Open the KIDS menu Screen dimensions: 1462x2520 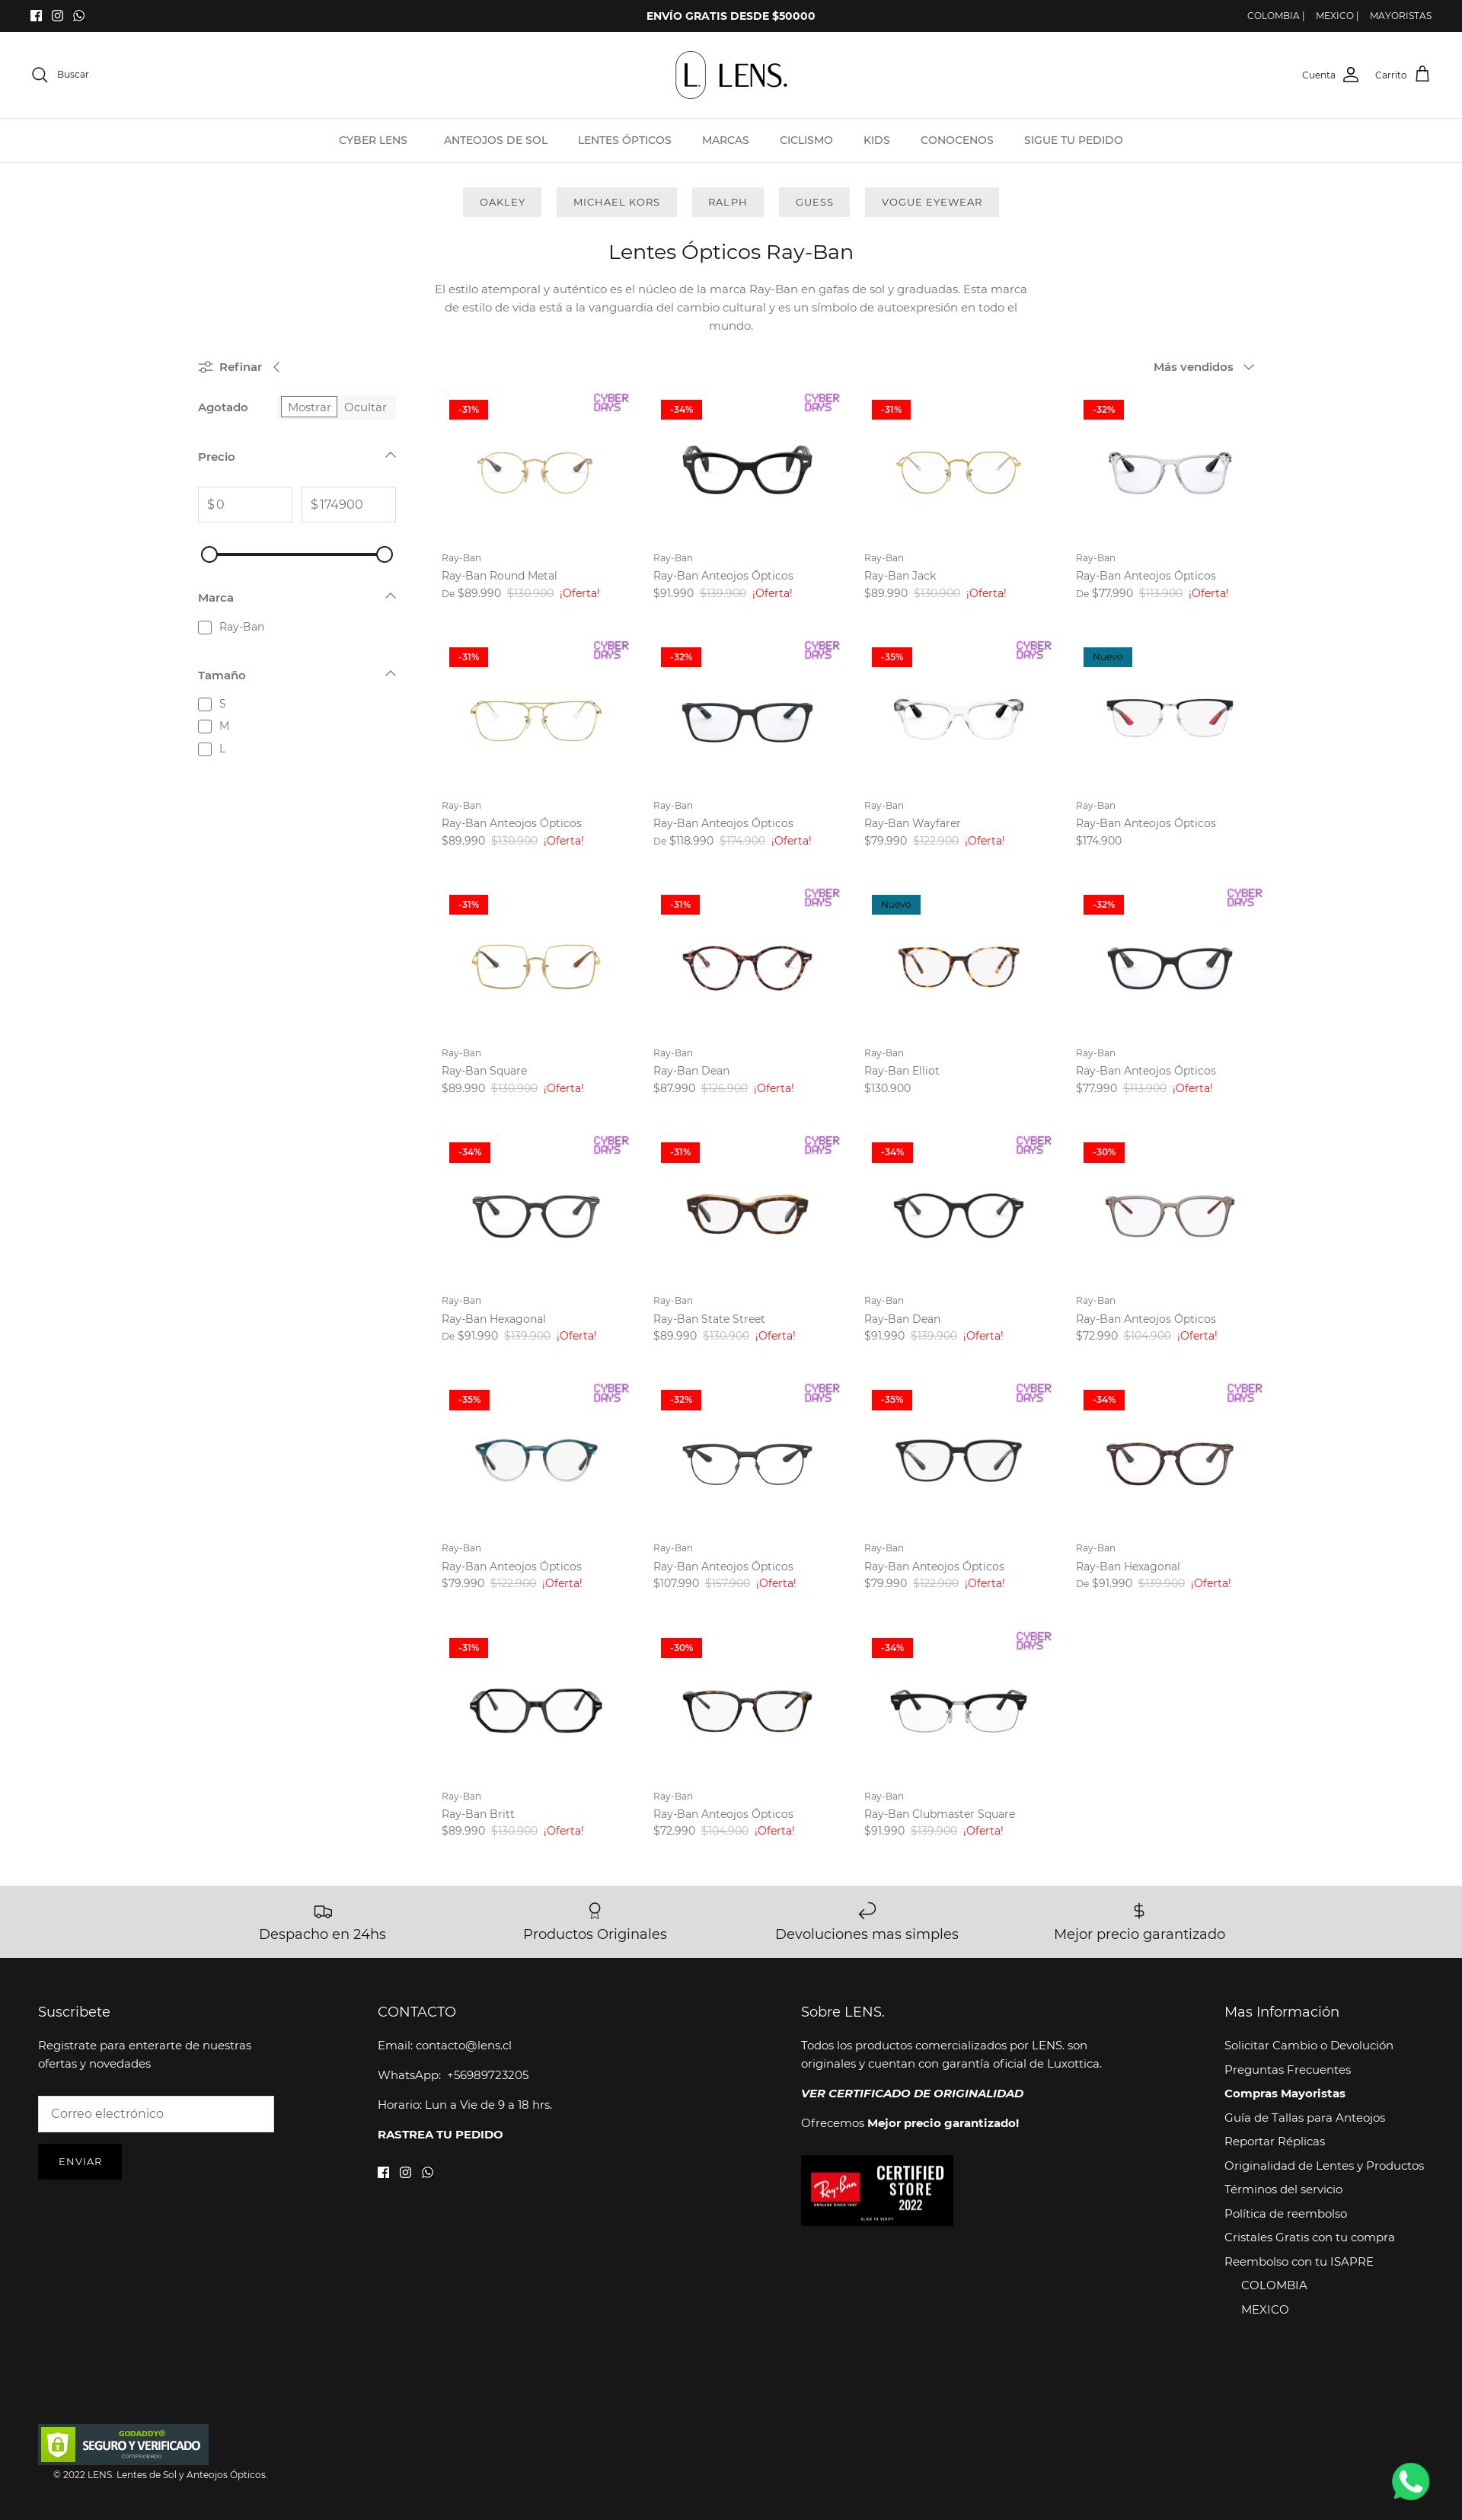pyautogui.click(x=876, y=140)
